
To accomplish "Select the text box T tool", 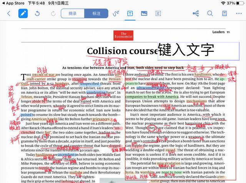I will click(x=130, y=13).
